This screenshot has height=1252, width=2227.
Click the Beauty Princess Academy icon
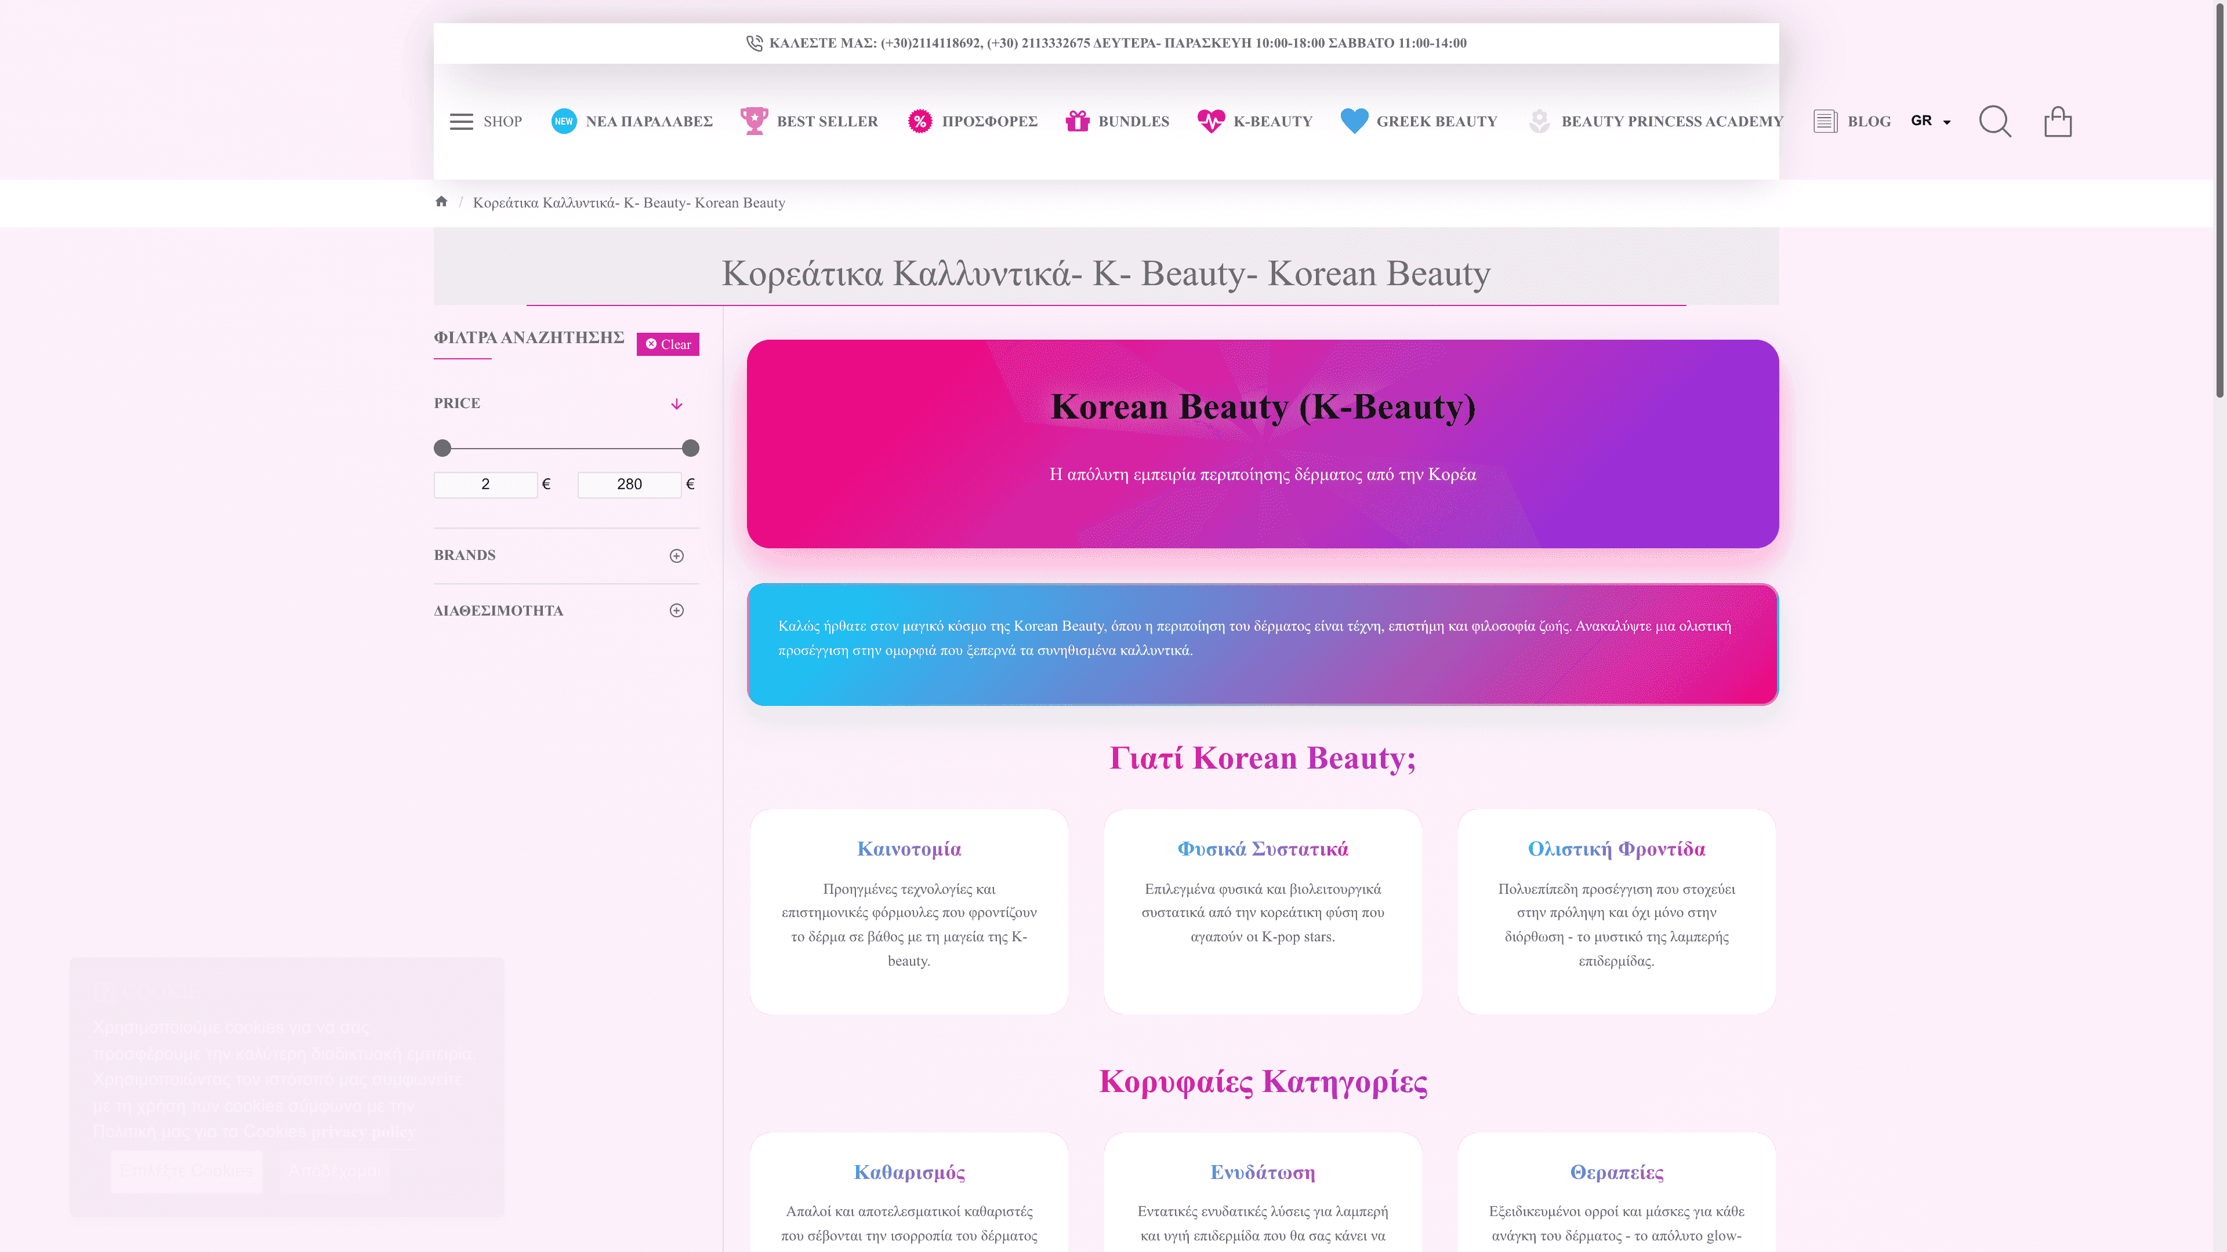tap(1539, 121)
